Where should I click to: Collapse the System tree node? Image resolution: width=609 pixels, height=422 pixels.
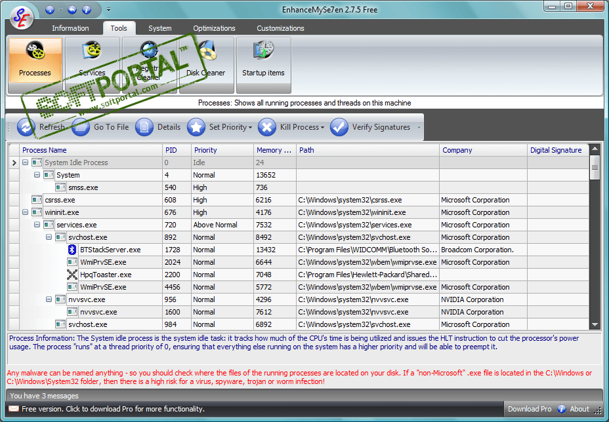click(37, 175)
